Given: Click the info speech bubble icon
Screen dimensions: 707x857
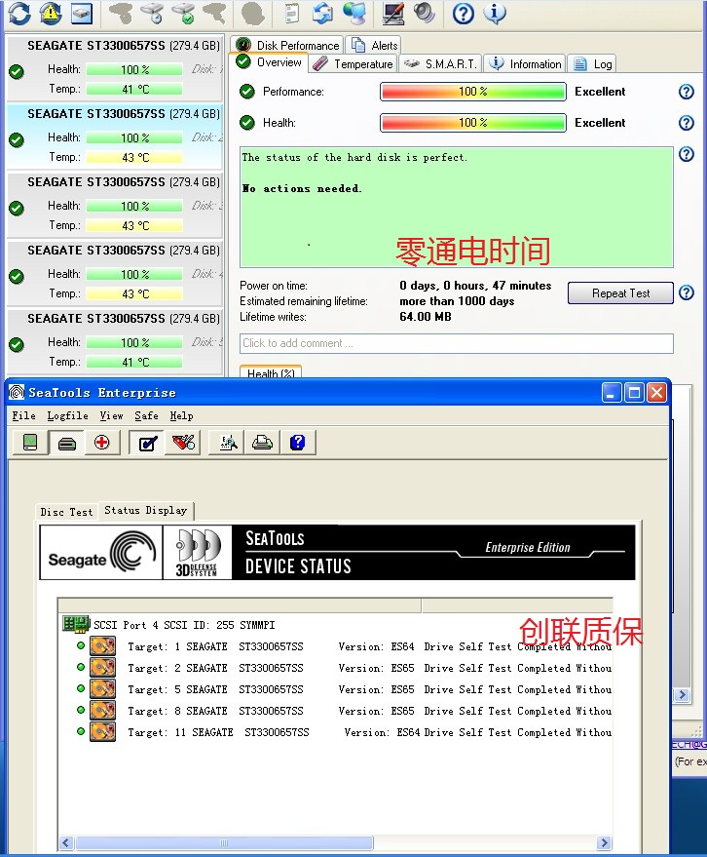Looking at the screenshot, I should [495, 14].
